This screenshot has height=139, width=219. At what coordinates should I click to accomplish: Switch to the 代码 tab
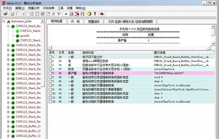75,22
